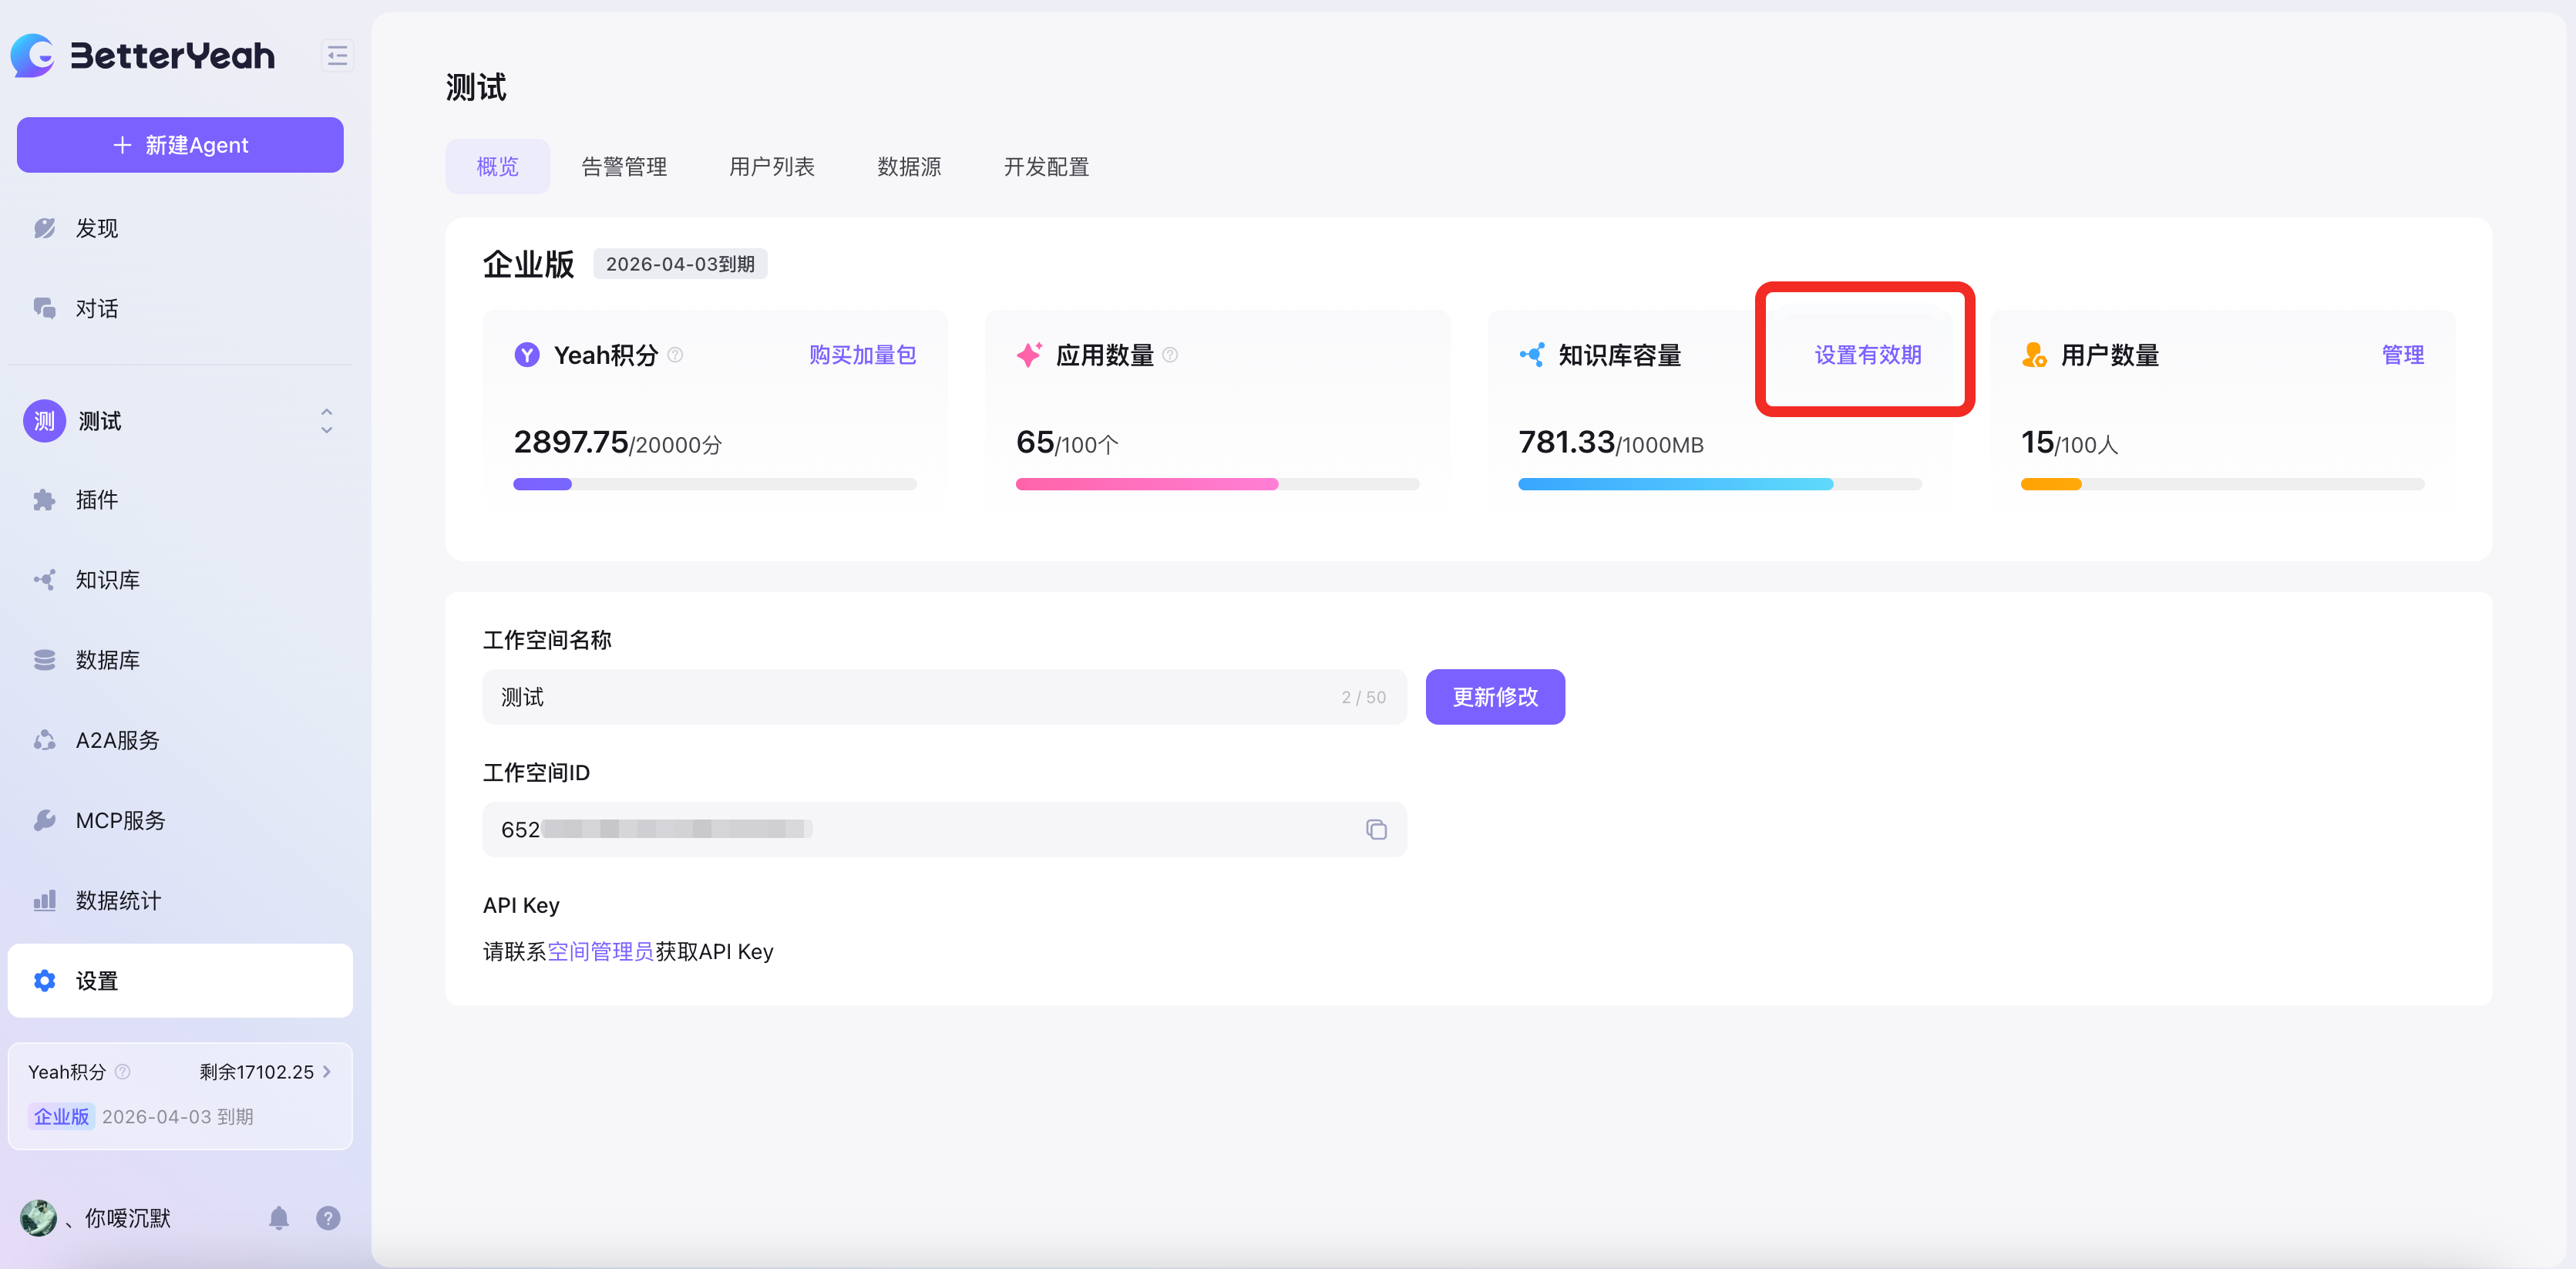2576x1269 pixels.
Task: Open help via the question mark icon
Action: point(328,1217)
